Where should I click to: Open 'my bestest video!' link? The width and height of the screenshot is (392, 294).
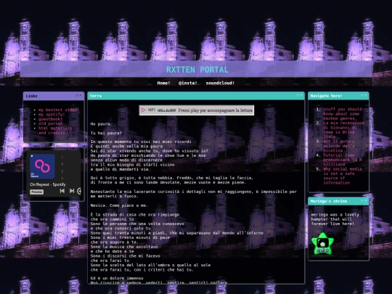tap(59, 110)
